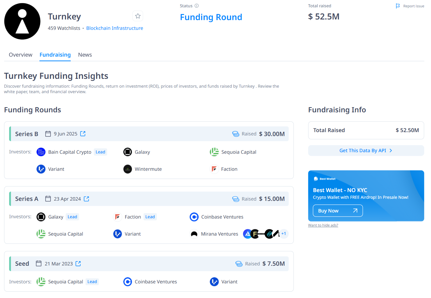Click Want to hide ads link

(x=323, y=225)
